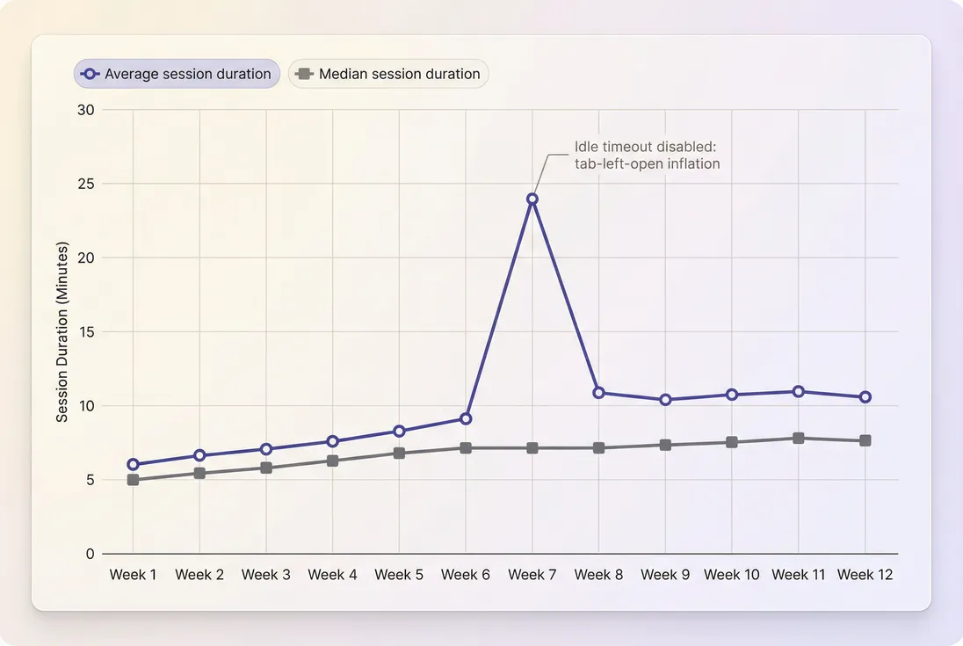Viewport: 963px width, 646px height.
Task: Click the Week 6 average data point
Action: 466,418
